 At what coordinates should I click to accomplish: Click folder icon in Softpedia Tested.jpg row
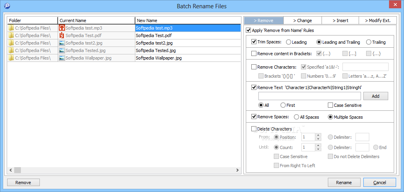[x=11, y=50]
